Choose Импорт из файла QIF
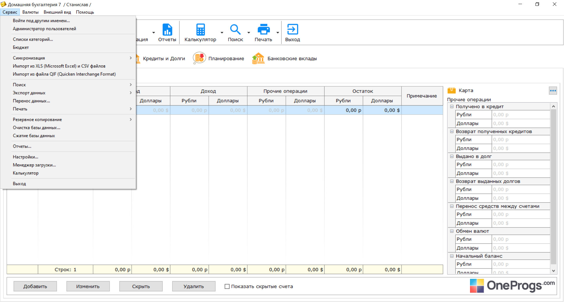 [x=68, y=74]
